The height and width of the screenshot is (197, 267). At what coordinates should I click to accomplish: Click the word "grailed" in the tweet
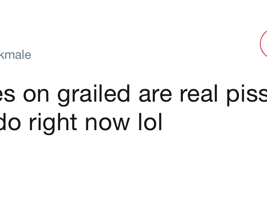(95, 94)
